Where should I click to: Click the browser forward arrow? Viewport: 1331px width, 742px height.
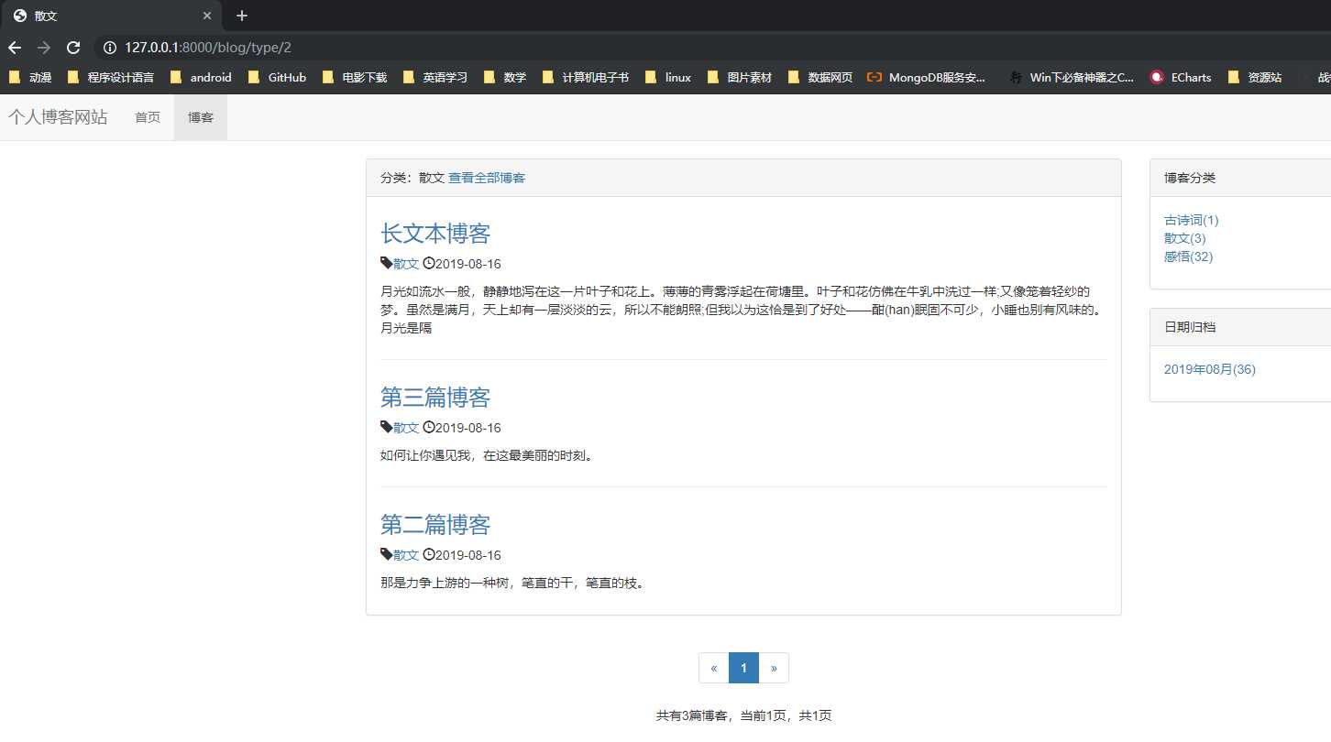[44, 48]
